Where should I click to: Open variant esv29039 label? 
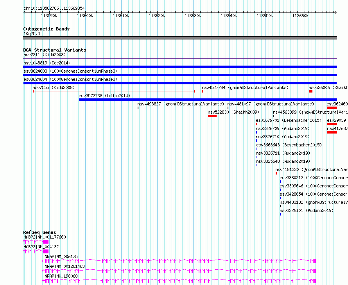click(336, 120)
